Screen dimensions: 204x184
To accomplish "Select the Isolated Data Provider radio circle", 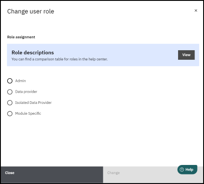I will pos(10,103).
